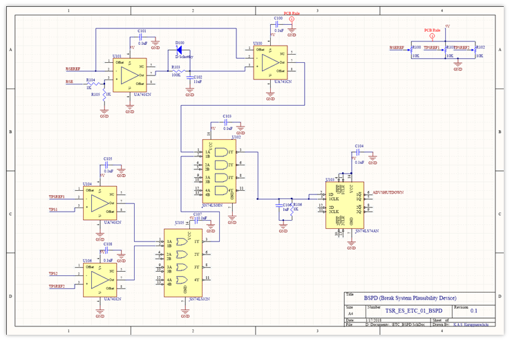Click resistor R103 100K symbol
This screenshot has width=510, height=341.
(x=176, y=72)
